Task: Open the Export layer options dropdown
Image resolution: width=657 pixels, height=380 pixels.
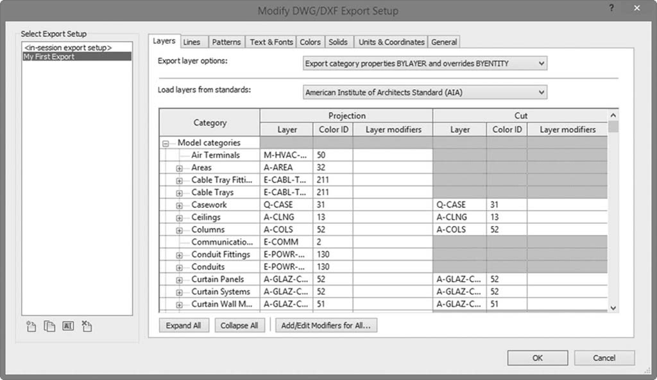Action: tap(425, 64)
